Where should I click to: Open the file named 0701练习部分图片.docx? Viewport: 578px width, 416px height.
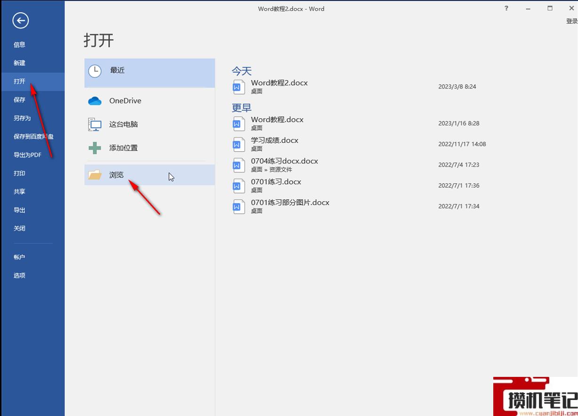click(290, 203)
